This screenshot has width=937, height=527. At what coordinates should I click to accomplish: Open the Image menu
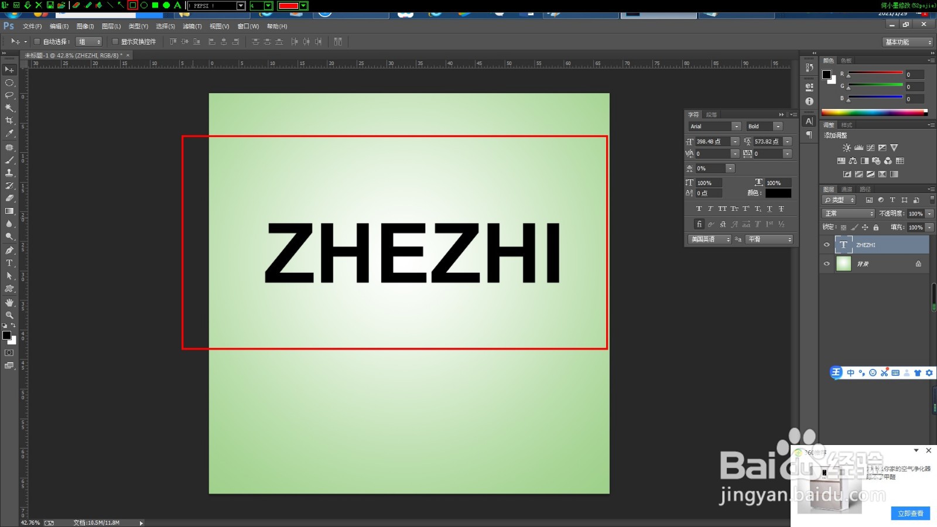[85, 26]
